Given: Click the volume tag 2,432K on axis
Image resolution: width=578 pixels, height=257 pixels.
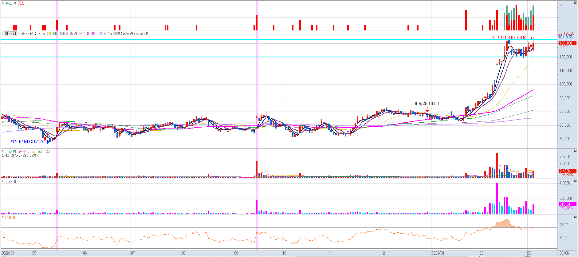Looking at the screenshot, I should pos(567,171).
